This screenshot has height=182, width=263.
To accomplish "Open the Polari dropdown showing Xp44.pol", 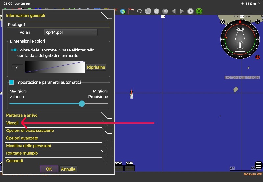I will pyautogui.click(x=71, y=32).
